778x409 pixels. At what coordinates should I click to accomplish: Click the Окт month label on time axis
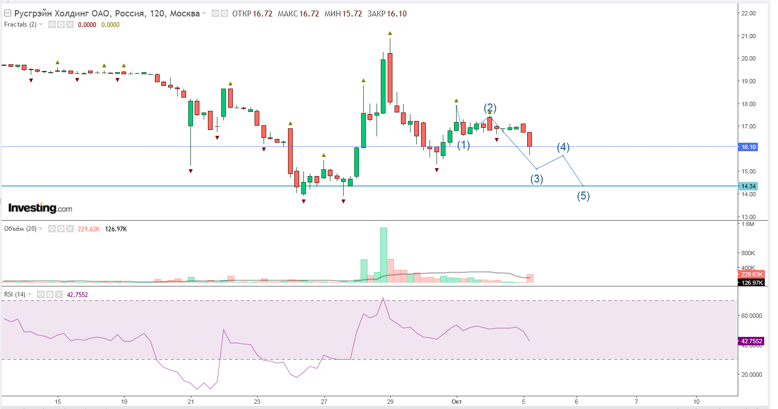[x=456, y=402]
